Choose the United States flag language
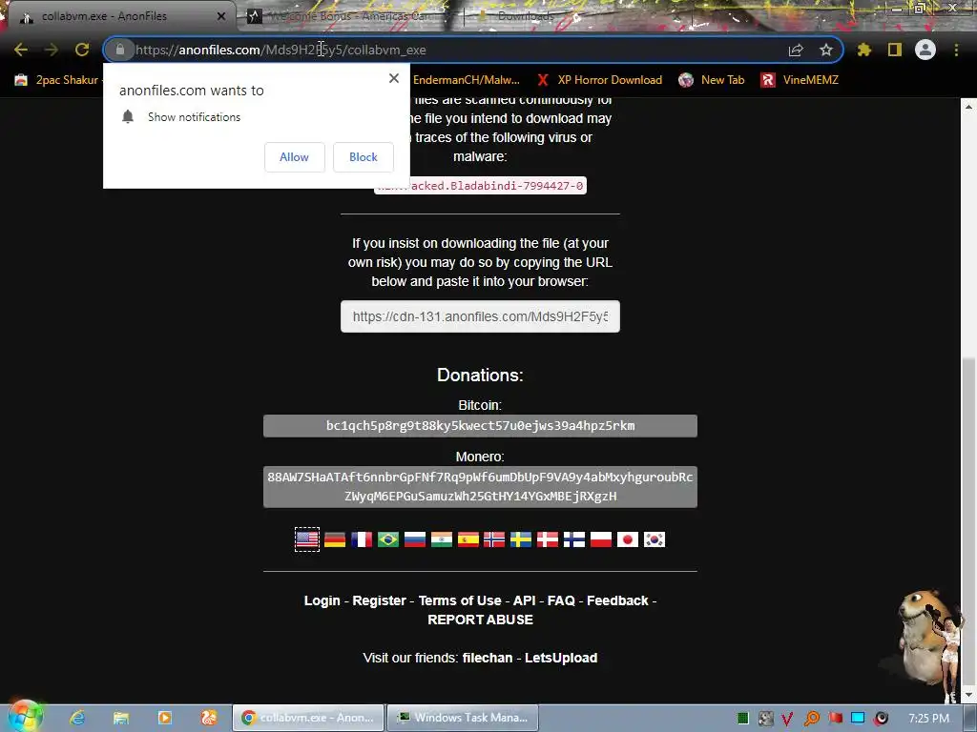The height and width of the screenshot is (732, 977). [x=307, y=539]
